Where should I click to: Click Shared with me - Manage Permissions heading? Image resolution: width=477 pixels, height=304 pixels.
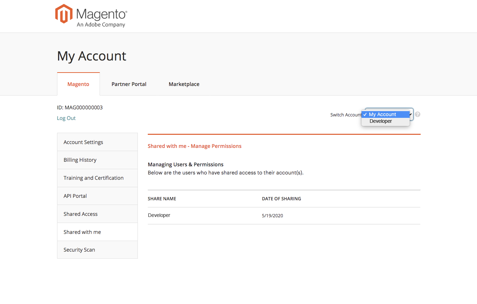195,146
